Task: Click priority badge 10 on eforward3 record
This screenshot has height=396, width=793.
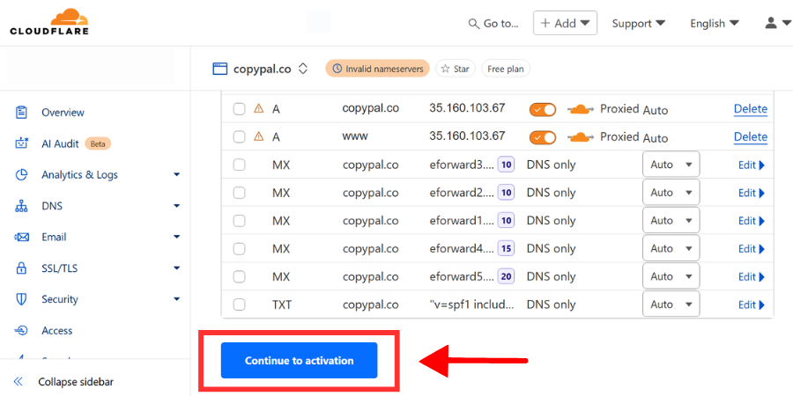Action: tap(506, 165)
